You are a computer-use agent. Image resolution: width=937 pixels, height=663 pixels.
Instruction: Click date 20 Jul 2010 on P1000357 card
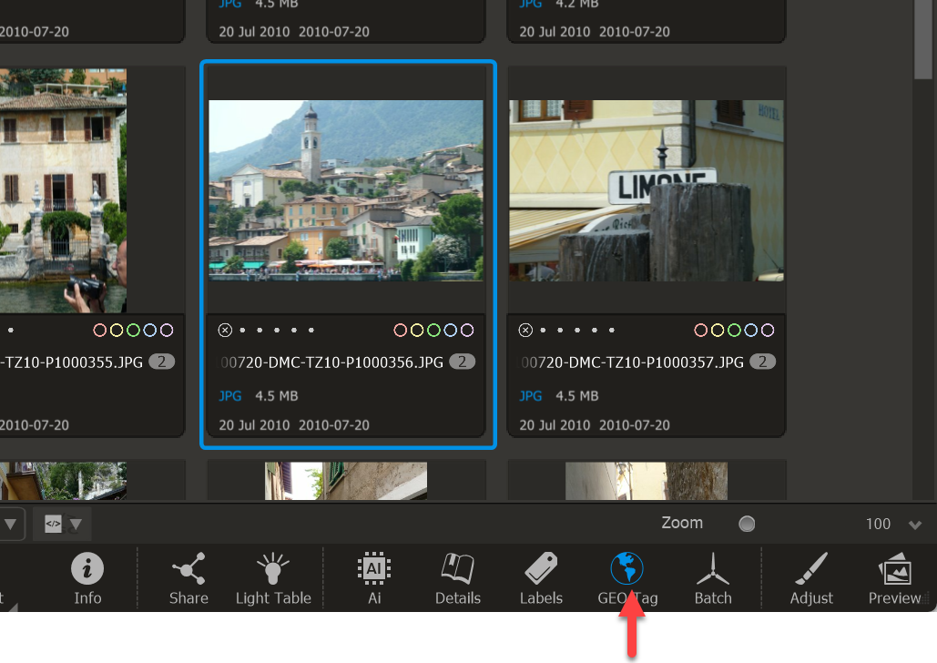(x=555, y=425)
